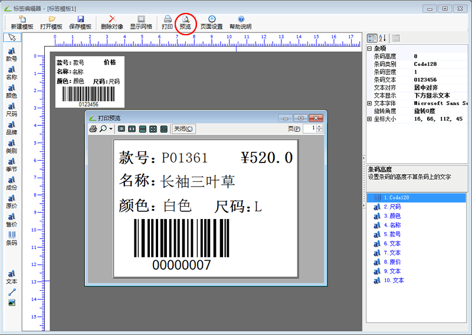Open 帮助说明 help
The image size is (472, 335).
pos(241,23)
